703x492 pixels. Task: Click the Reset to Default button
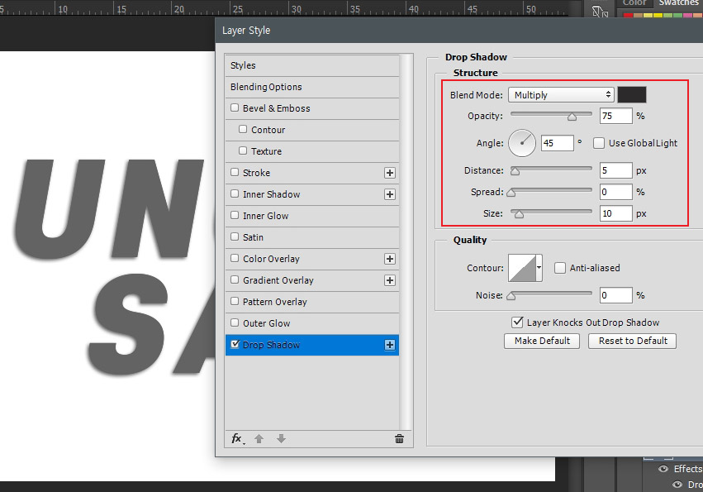[x=633, y=341]
